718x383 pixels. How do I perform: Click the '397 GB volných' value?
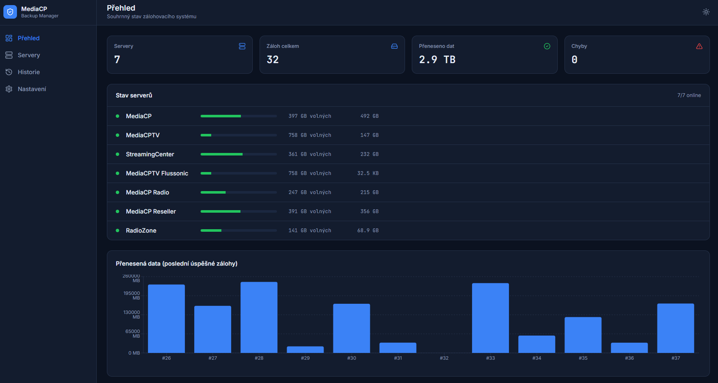310,116
